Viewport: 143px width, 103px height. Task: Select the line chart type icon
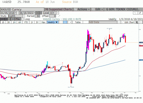tap(61, 22)
